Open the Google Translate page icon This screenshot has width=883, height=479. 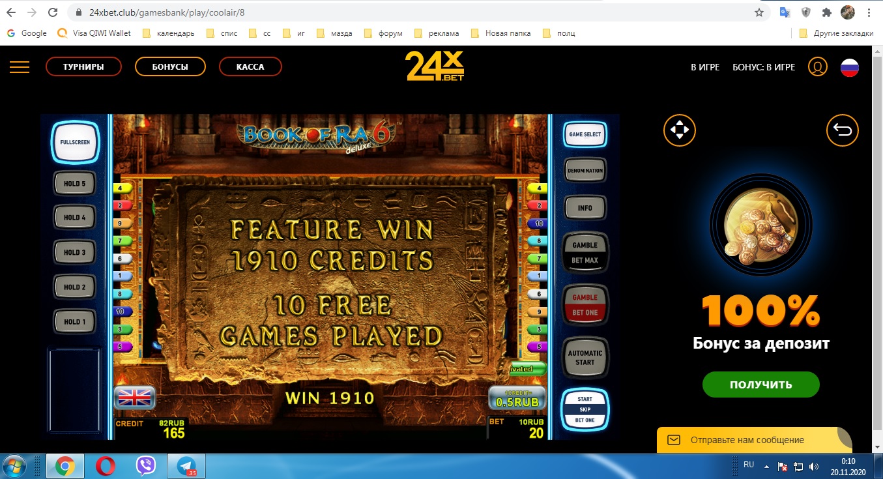[x=785, y=12]
